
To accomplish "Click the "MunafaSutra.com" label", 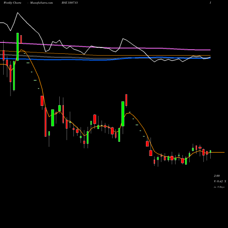I will click(41, 3).
